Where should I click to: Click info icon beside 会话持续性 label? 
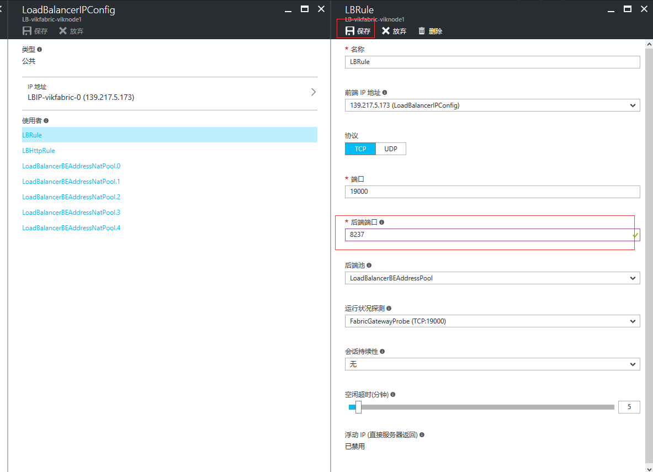[383, 352]
